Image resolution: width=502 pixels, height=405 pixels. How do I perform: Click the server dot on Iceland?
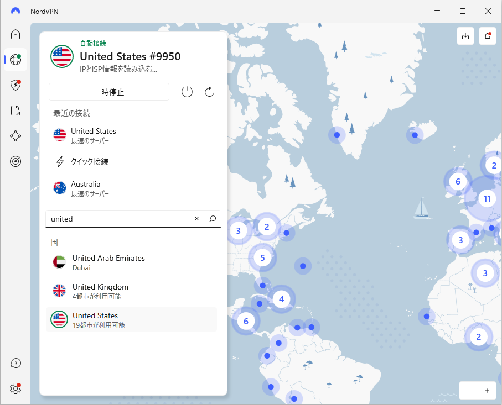coord(415,135)
